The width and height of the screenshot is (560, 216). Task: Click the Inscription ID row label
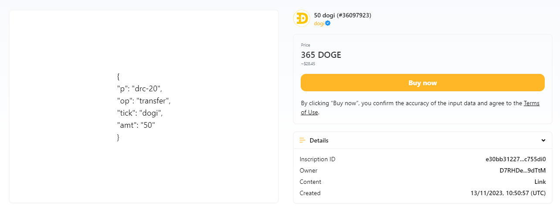tap(317, 160)
